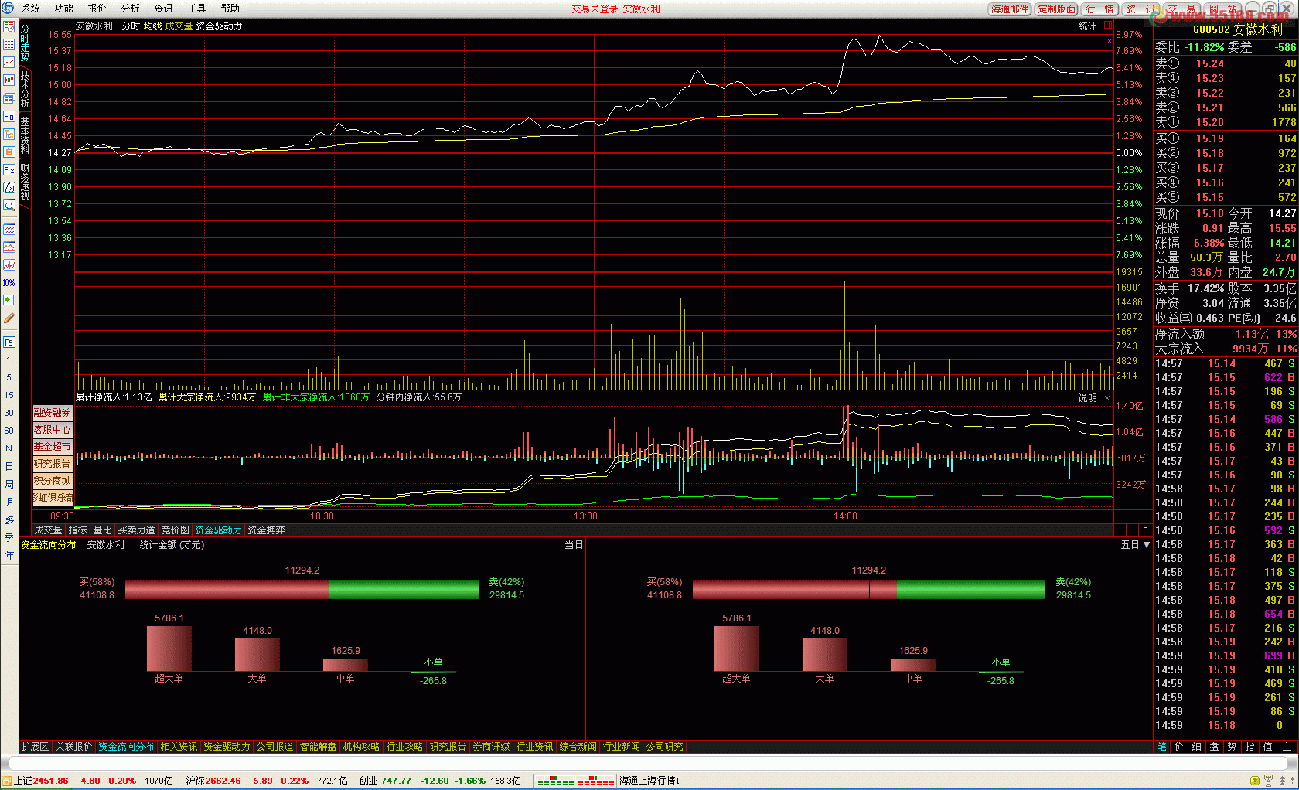Select the 财务透视 vertical tab
1299x790 pixels.
(x=25, y=182)
